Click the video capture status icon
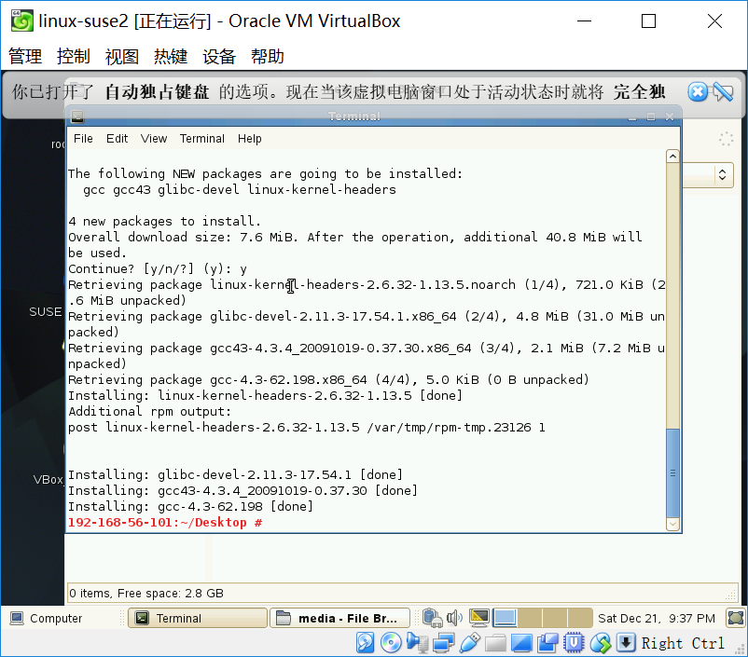This screenshot has height=657, width=748. point(547,643)
